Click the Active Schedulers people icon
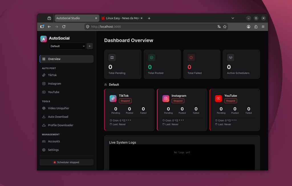This screenshot has width=292, height=186. point(230,58)
